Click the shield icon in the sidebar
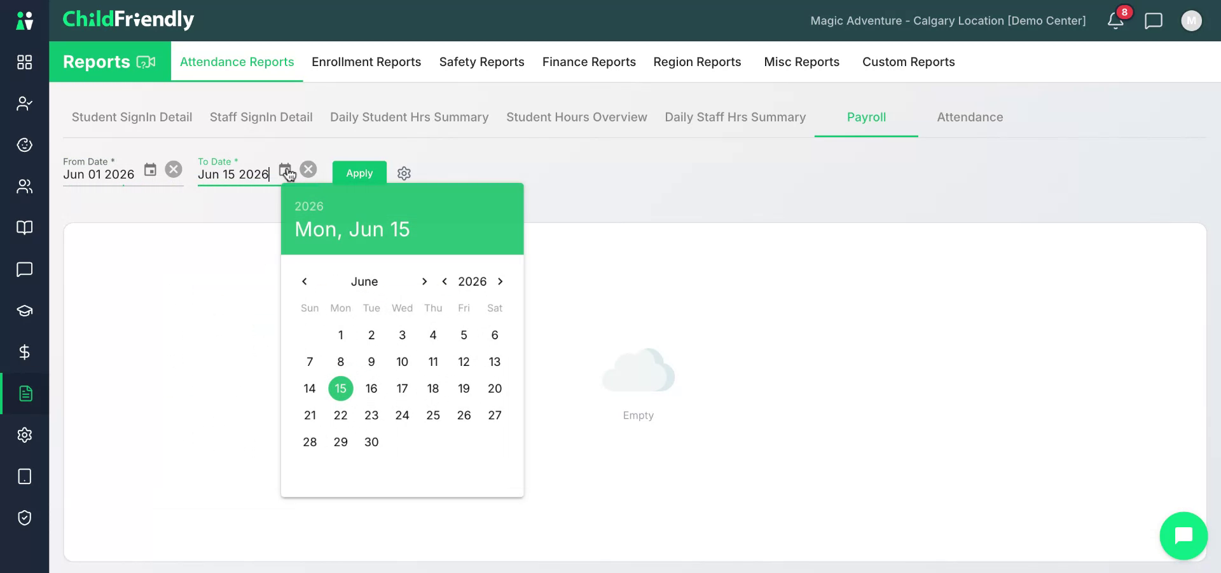The height and width of the screenshot is (573, 1221). click(24, 518)
